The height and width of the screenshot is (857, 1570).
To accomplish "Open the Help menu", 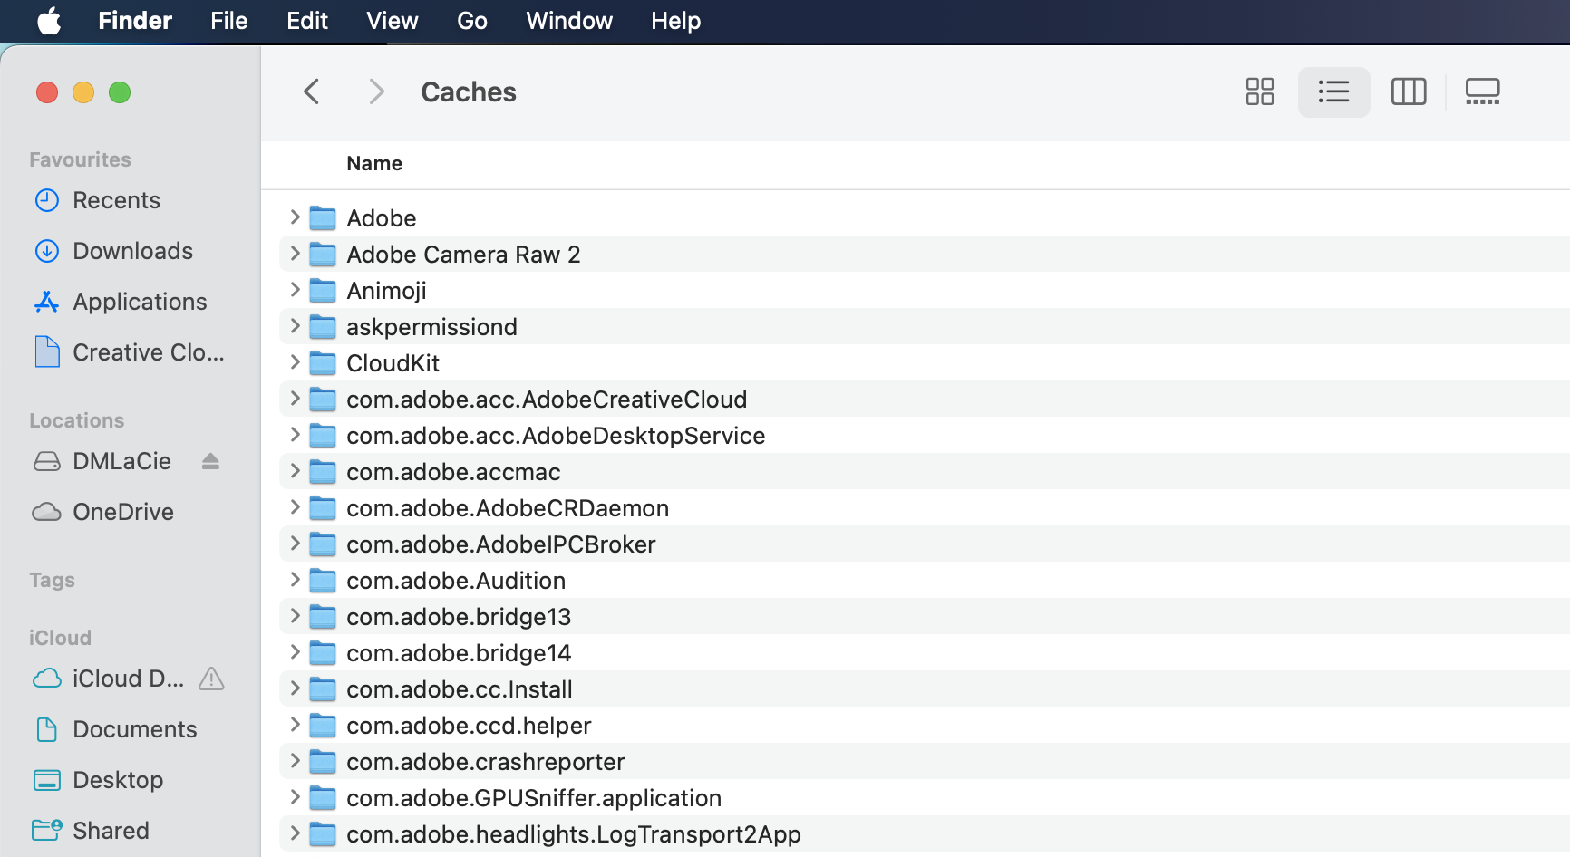I will [676, 21].
